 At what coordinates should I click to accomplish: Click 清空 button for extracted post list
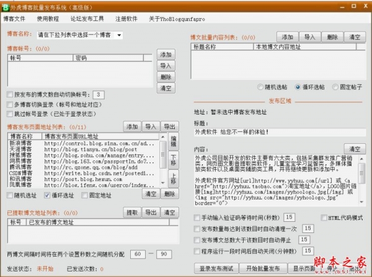coord(169,213)
